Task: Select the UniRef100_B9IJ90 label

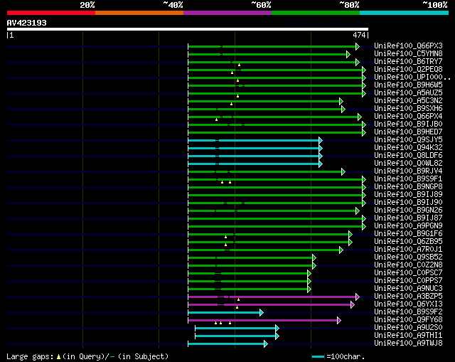Action: click(x=408, y=203)
